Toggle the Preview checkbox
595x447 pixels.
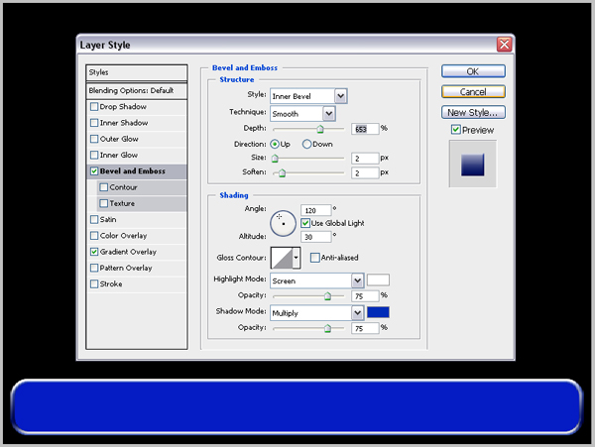(456, 130)
